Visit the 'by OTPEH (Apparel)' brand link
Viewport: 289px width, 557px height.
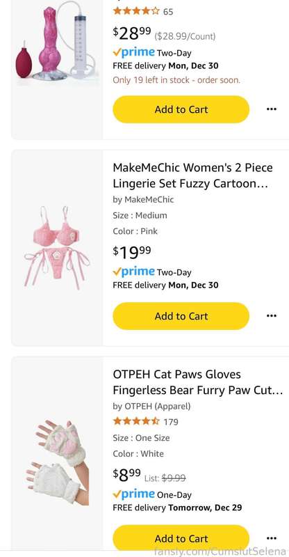tap(151, 406)
